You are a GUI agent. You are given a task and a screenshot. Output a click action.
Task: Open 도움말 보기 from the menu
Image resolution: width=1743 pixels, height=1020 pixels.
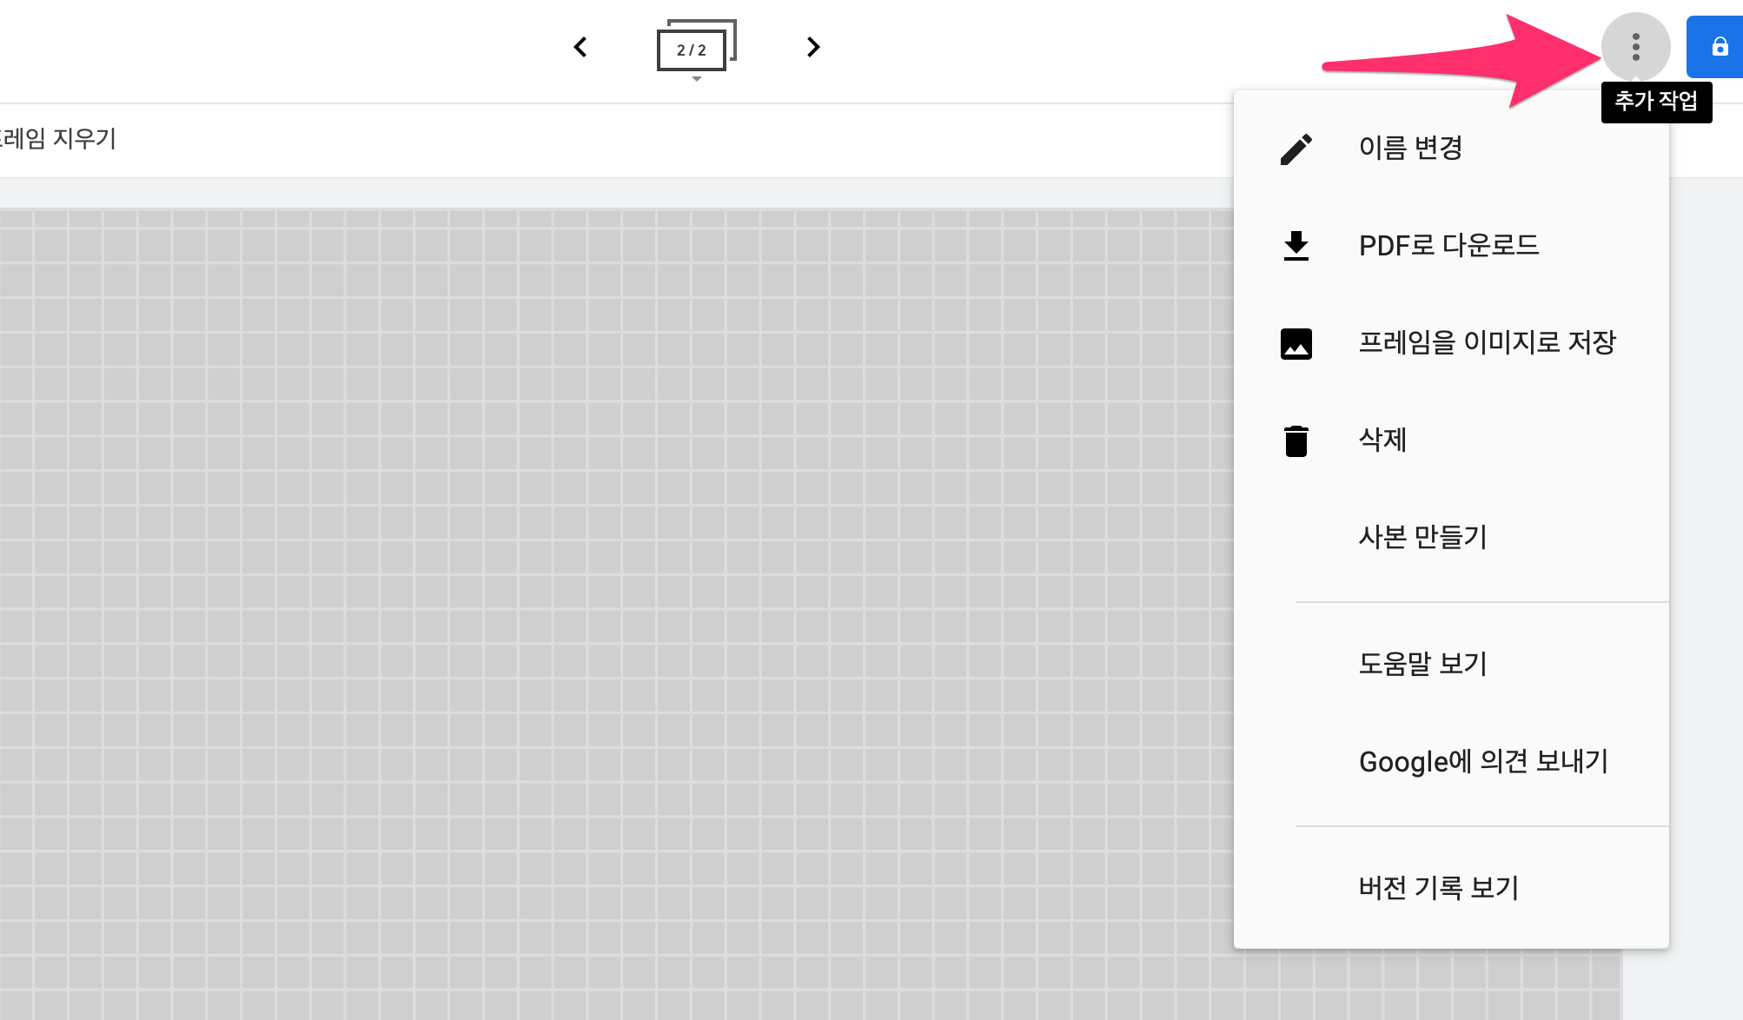tap(1422, 665)
